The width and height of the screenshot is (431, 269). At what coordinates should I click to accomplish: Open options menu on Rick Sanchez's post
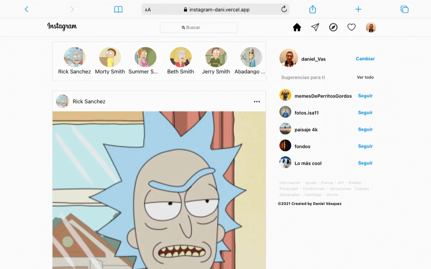(257, 101)
